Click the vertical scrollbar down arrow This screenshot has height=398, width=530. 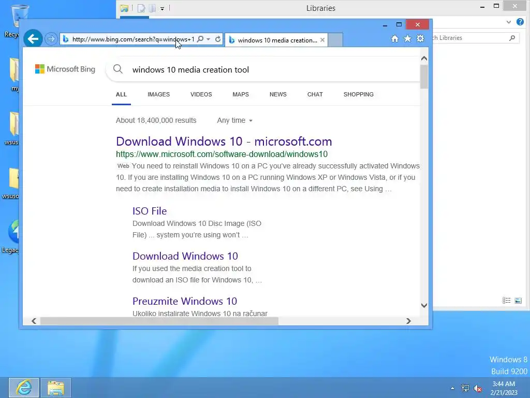click(x=424, y=305)
